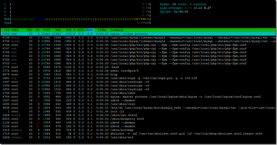
Task: Select the rsyslogd row with PID 1599
Action: click(138, 86)
